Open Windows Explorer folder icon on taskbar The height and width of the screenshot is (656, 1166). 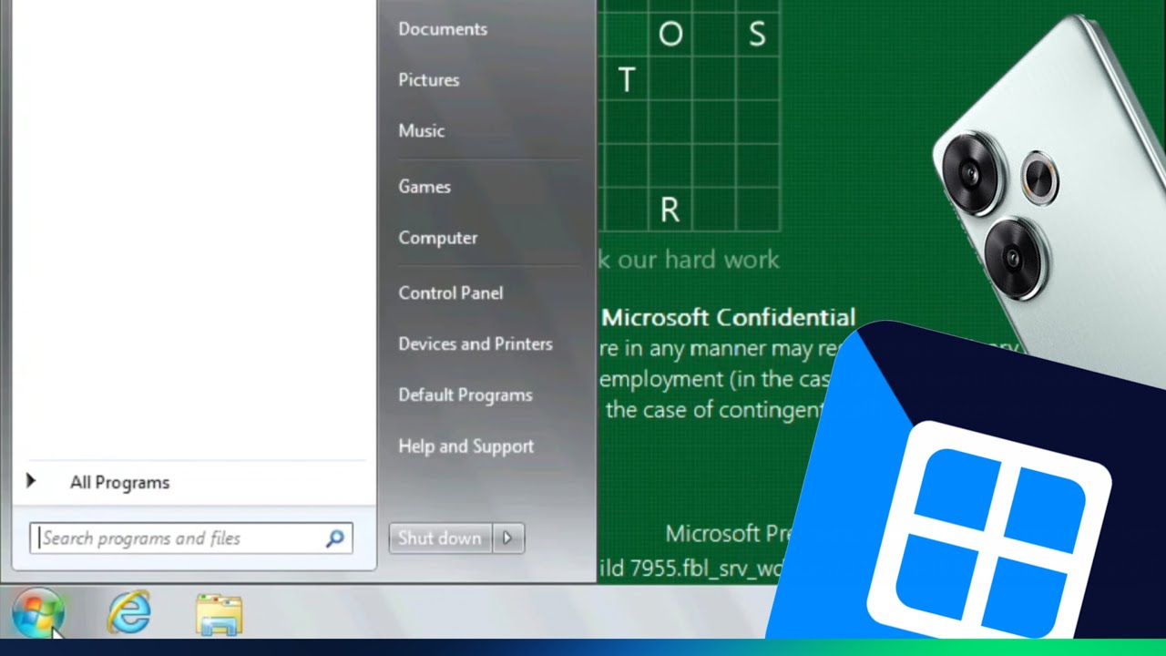click(x=220, y=614)
